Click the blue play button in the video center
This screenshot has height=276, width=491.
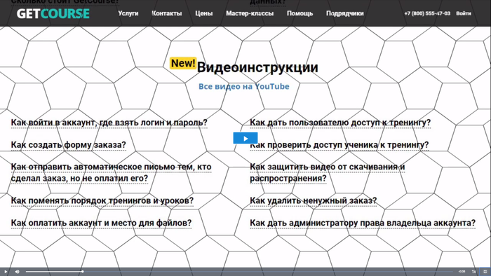(x=245, y=138)
